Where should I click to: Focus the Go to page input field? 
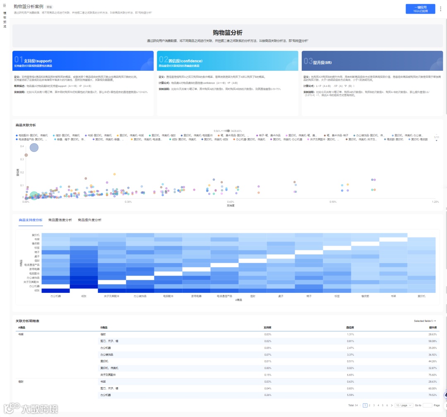427,405
